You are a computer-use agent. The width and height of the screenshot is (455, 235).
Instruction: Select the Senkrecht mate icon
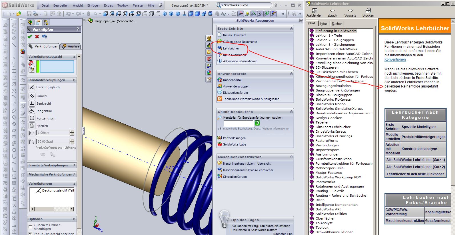click(32, 103)
